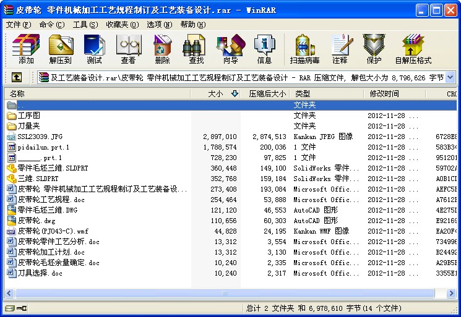The image size is (461, 317).
Task: Click the horizontal scrollbar thumb
Action: (225, 293)
